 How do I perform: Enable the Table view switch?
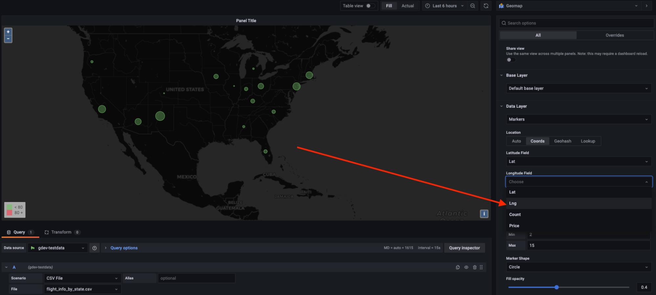coord(370,6)
